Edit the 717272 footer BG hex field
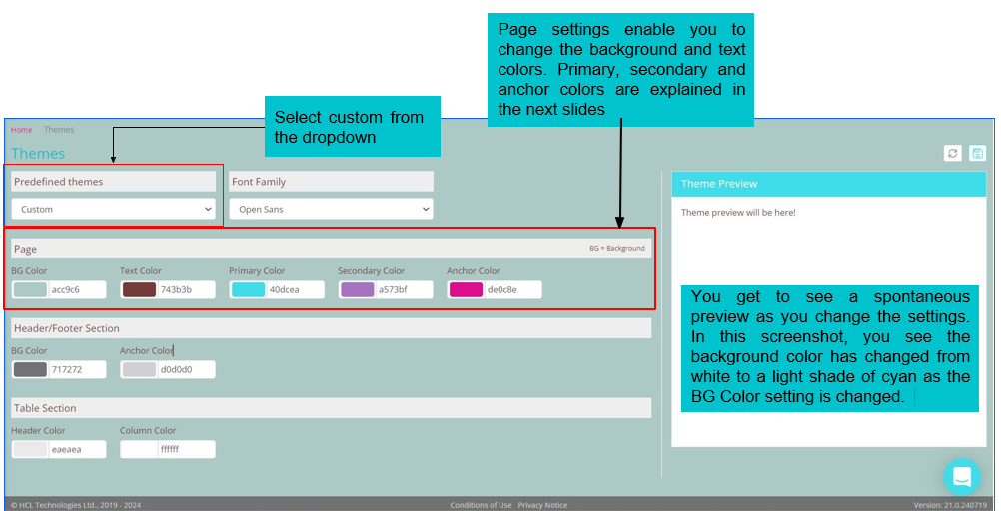This screenshot has width=1001, height=511. pyautogui.click(x=77, y=370)
